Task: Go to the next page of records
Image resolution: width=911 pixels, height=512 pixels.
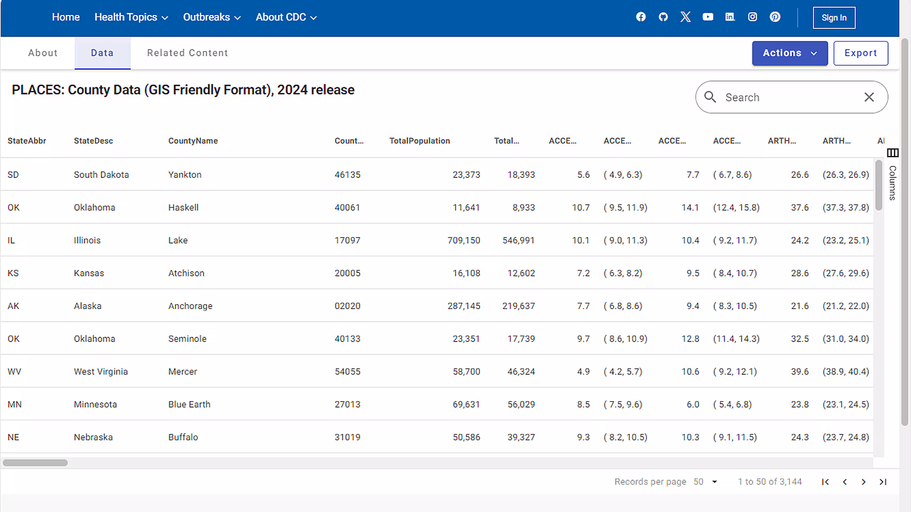Action: tap(863, 482)
